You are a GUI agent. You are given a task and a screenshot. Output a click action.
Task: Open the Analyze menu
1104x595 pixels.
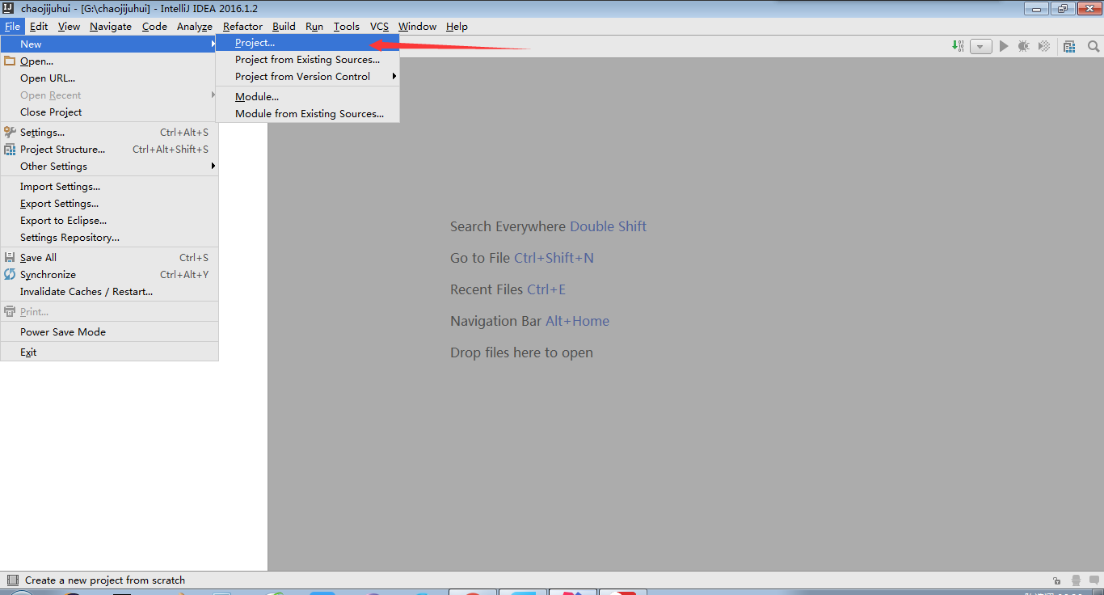[195, 27]
